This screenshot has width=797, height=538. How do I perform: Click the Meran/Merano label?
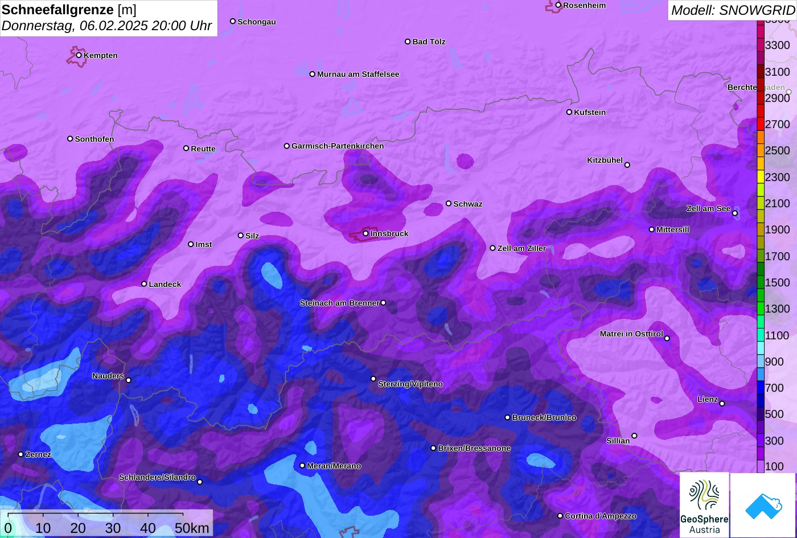pyautogui.click(x=334, y=466)
